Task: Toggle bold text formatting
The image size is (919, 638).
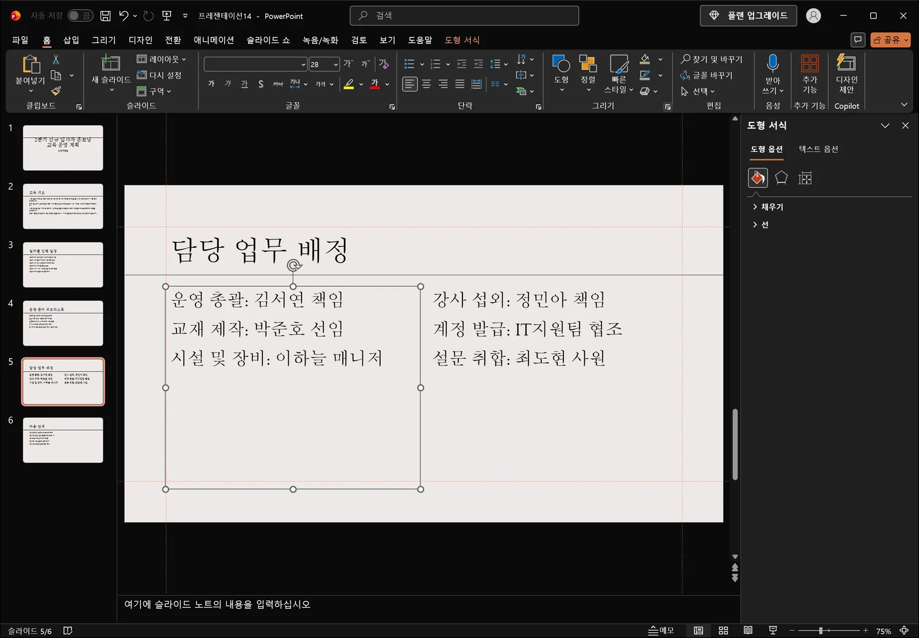Action: click(x=211, y=84)
